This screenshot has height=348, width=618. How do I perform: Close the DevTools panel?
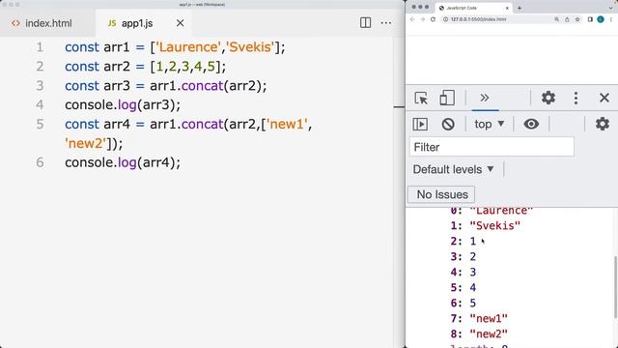coord(604,98)
